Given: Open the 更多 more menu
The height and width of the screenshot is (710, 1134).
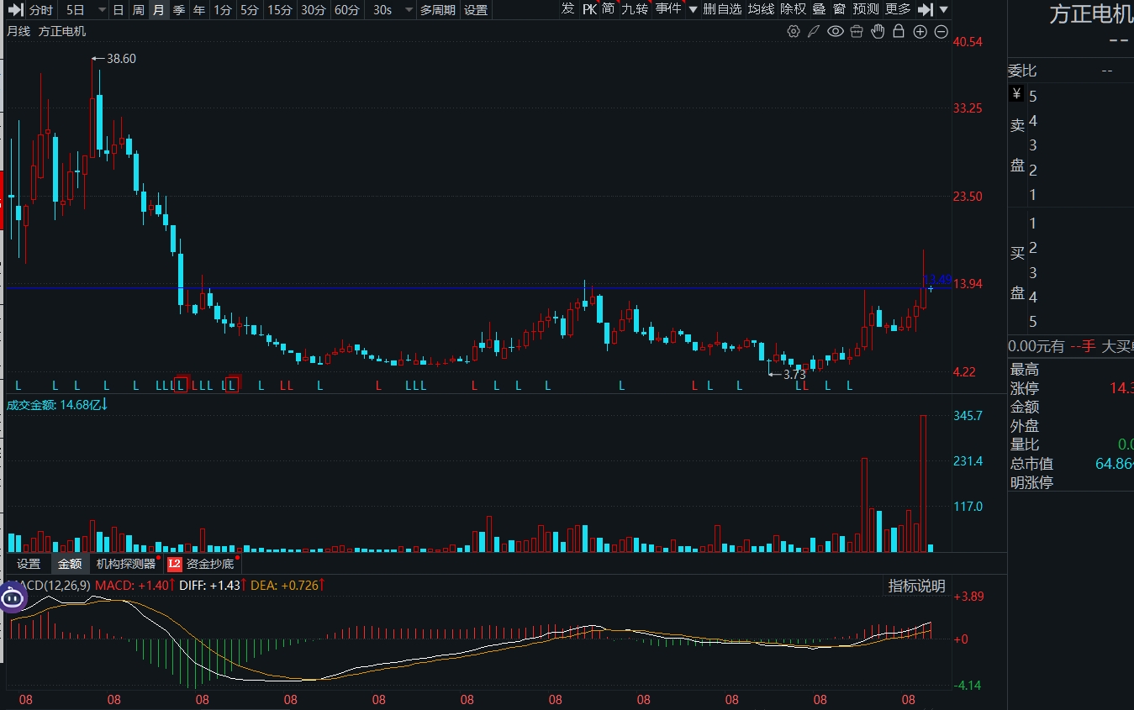Looking at the screenshot, I should tap(899, 9).
